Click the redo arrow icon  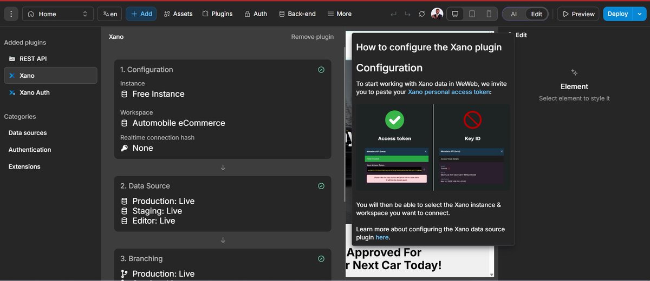pyautogui.click(x=407, y=14)
